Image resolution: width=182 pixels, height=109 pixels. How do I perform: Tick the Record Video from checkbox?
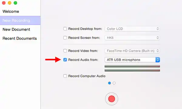click(x=65, y=51)
